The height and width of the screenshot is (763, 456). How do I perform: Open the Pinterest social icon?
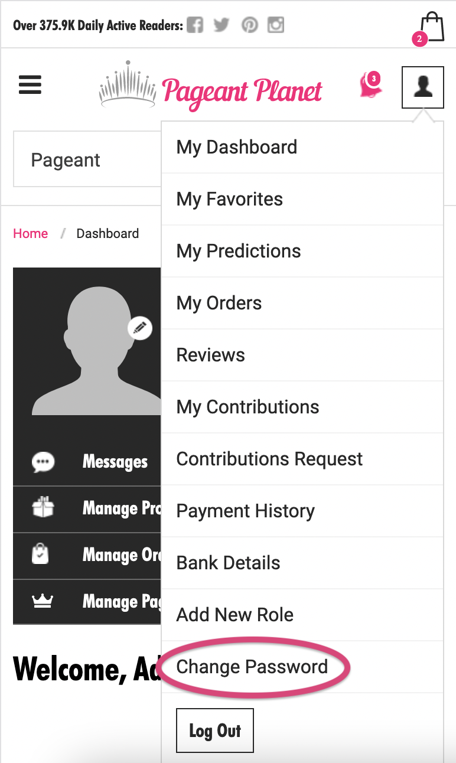[x=250, y=25]
